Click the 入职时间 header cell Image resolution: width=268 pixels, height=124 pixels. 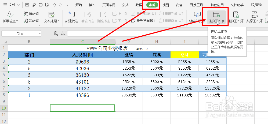(82, 55)
